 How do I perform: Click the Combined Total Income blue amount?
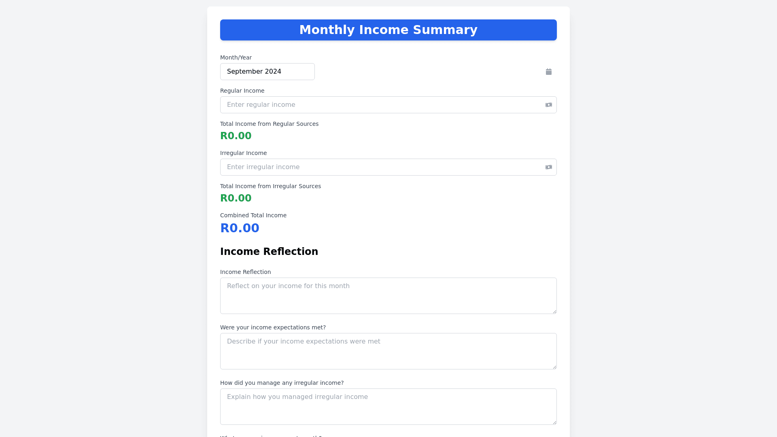pos(240,228)
